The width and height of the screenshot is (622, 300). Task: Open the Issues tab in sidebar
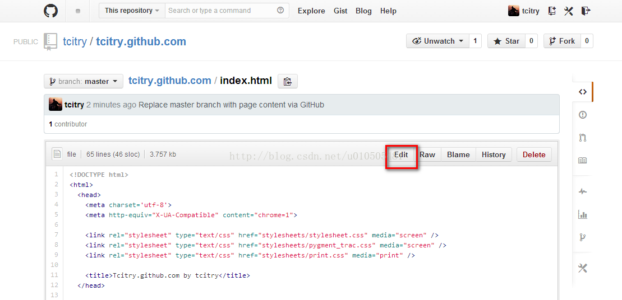click(x=582, y=115)
